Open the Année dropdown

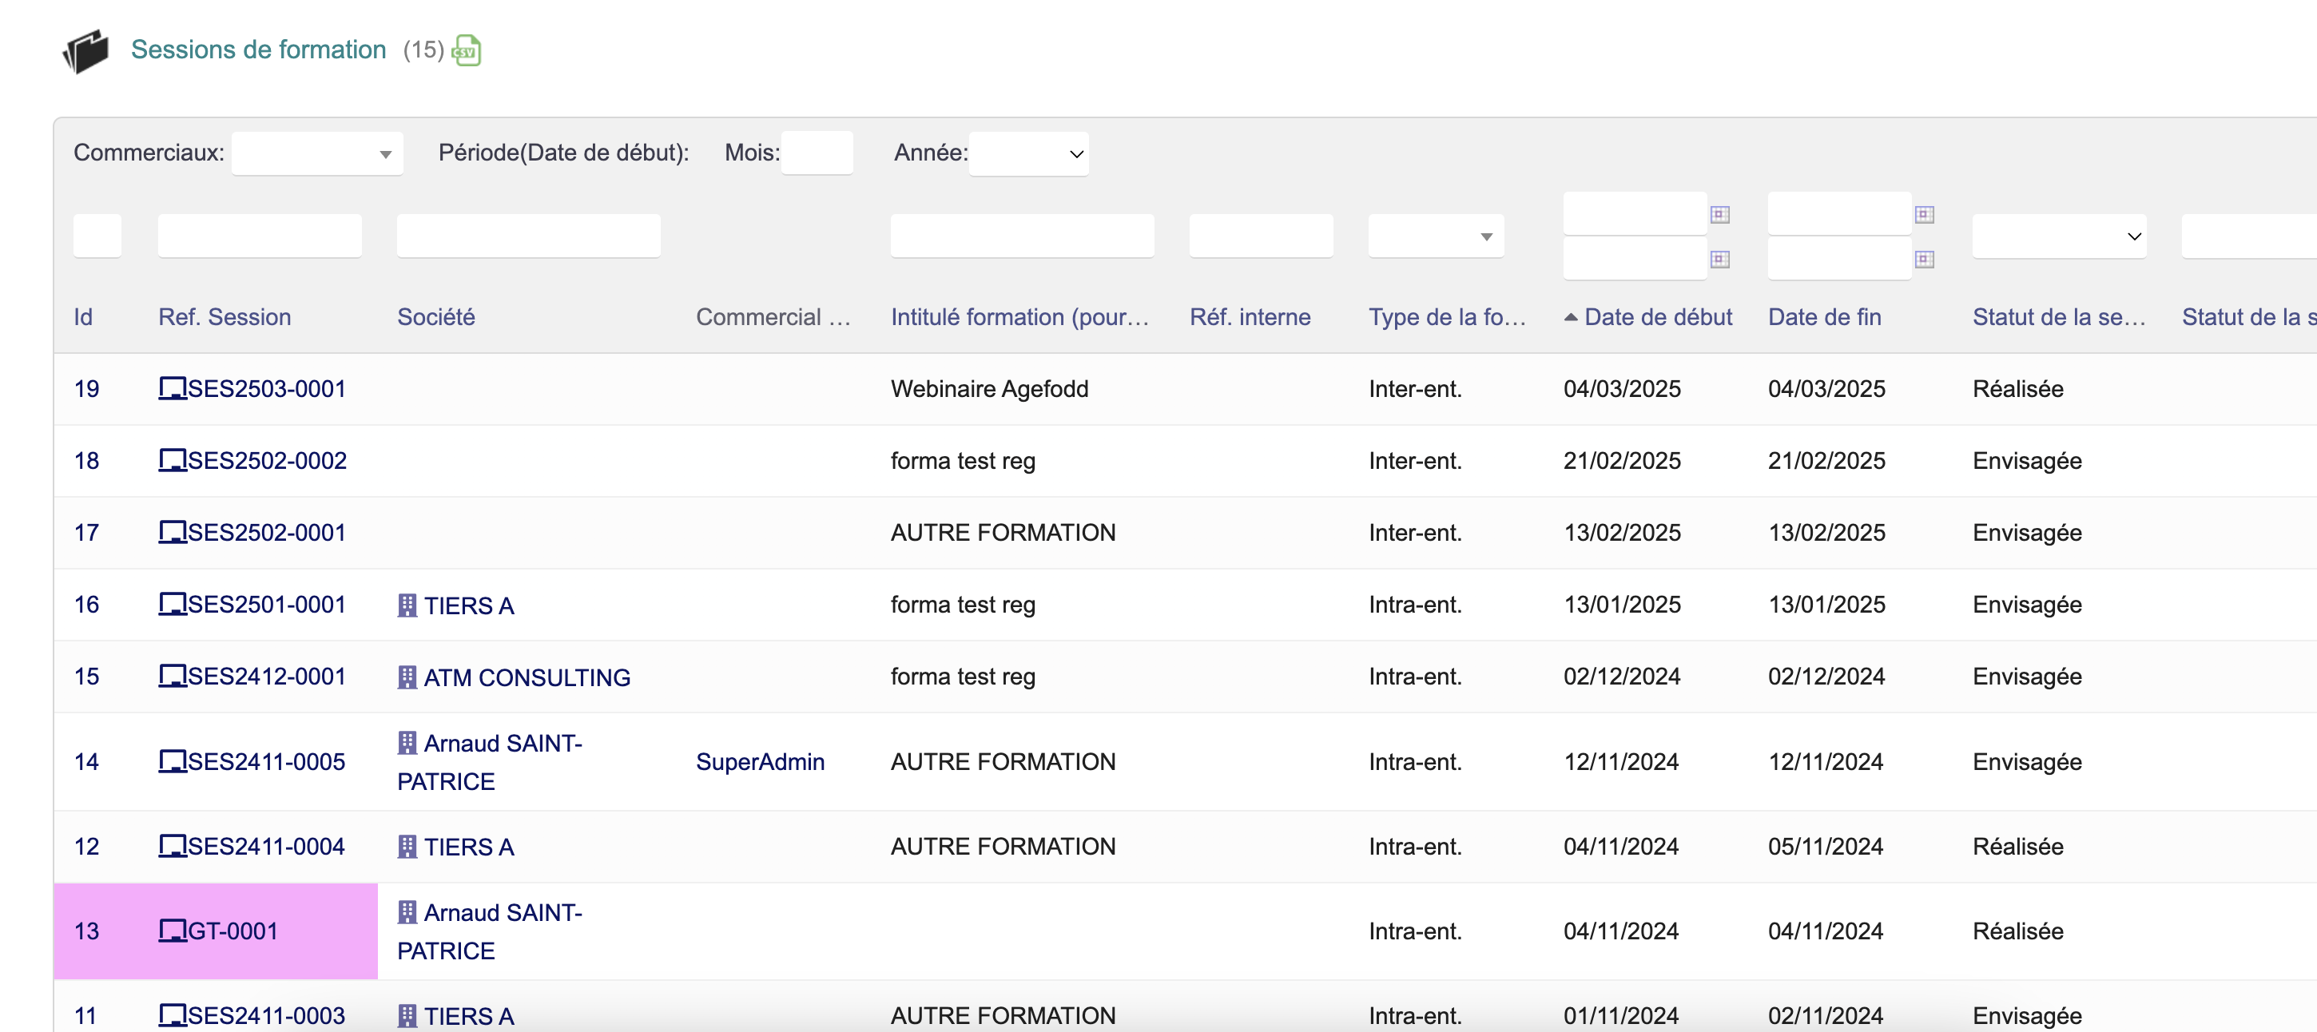1028,153
